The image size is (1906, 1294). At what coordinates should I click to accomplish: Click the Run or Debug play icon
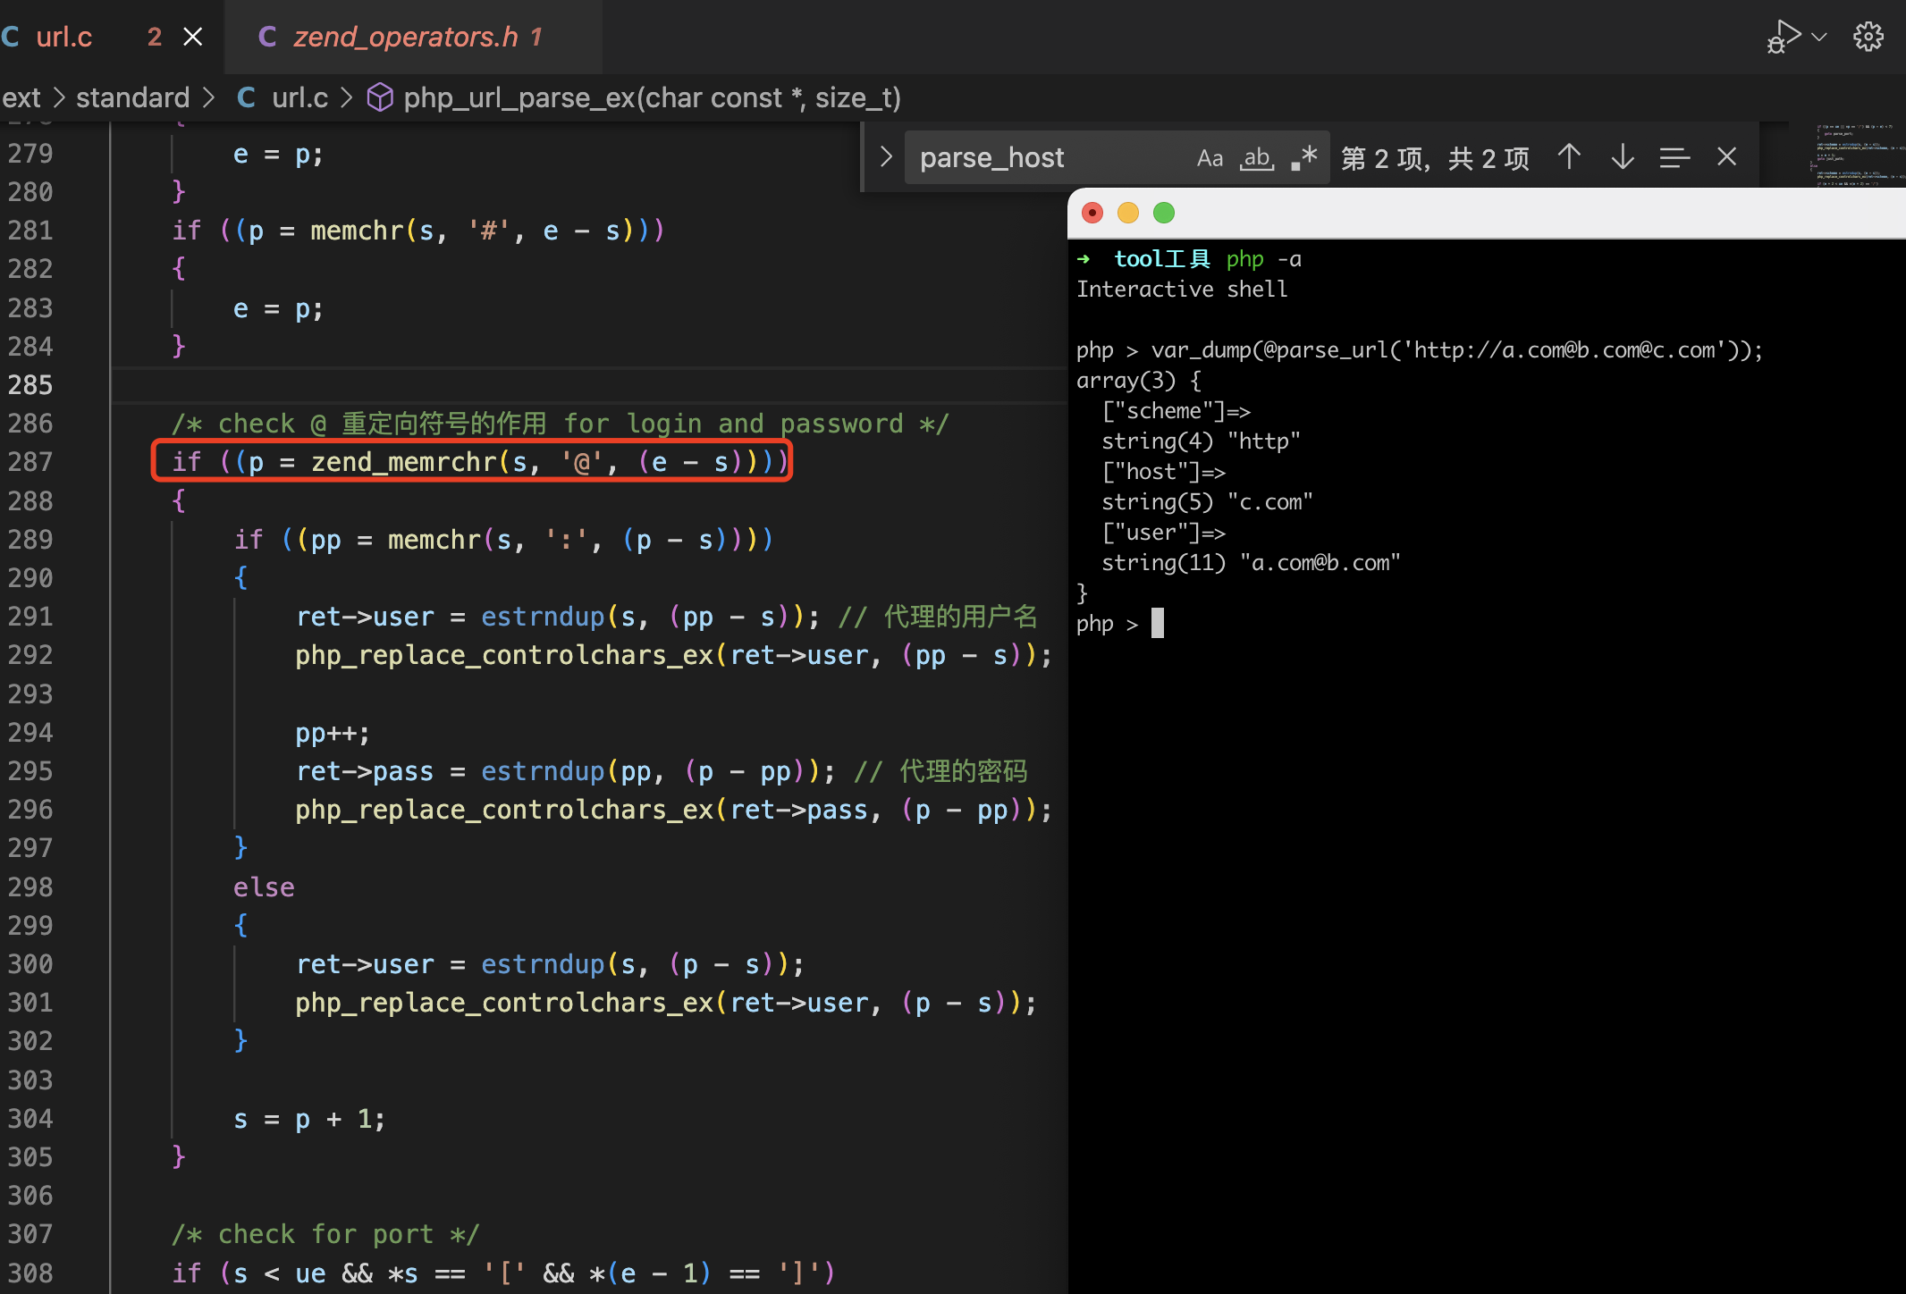[x=1784, y=37]
